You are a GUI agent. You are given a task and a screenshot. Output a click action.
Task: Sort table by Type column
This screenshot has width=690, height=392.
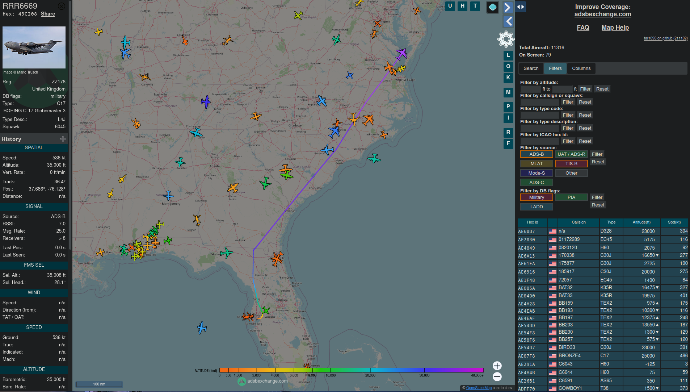click(611, 222)
